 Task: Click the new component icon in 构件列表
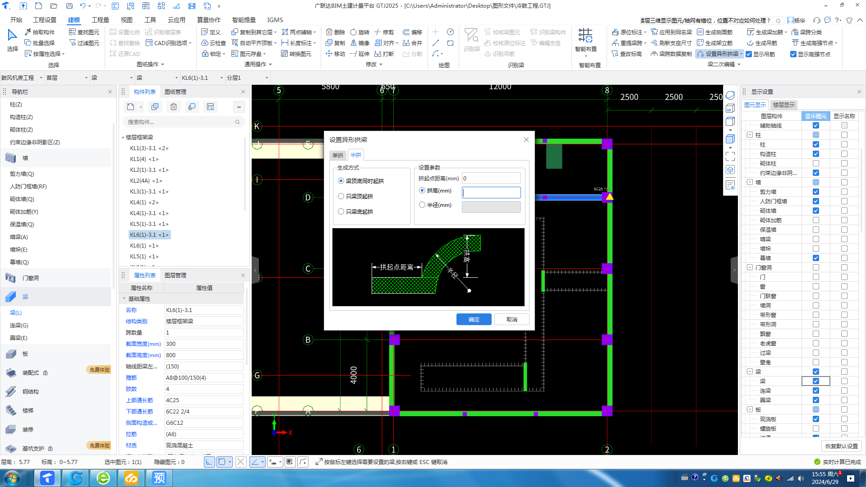click(x=130, y=107)
